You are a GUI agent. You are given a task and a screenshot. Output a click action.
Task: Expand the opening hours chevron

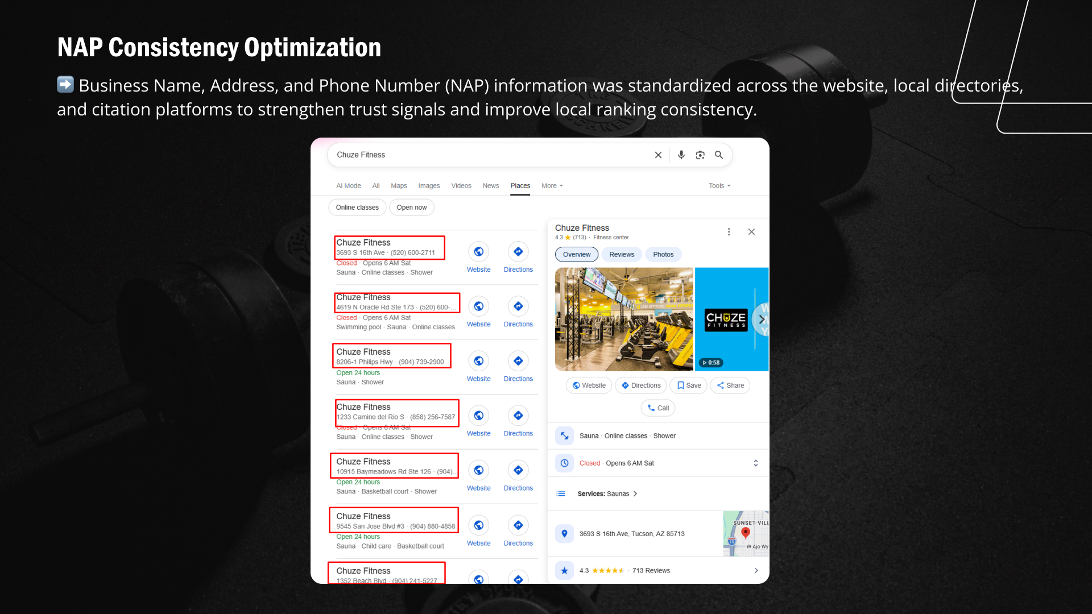755,463
